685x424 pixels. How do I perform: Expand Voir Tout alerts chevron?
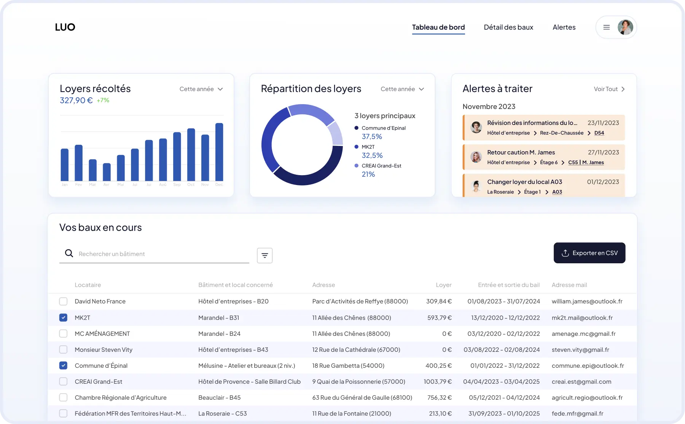tap(623, 89)
